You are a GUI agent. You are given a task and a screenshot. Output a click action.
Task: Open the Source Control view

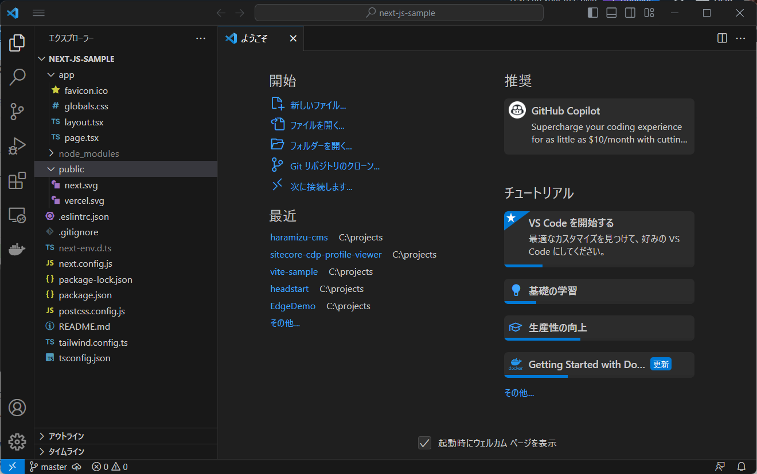click(17, 112)
